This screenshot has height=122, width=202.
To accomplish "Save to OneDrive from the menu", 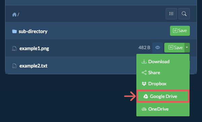I will (163, 109).
